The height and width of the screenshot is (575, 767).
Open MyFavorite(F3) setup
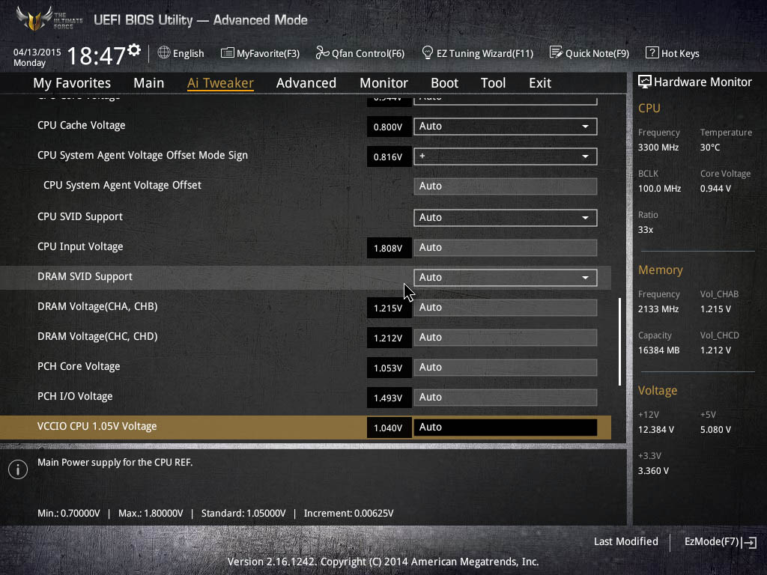pyautogui.click(x=268, y=53)
